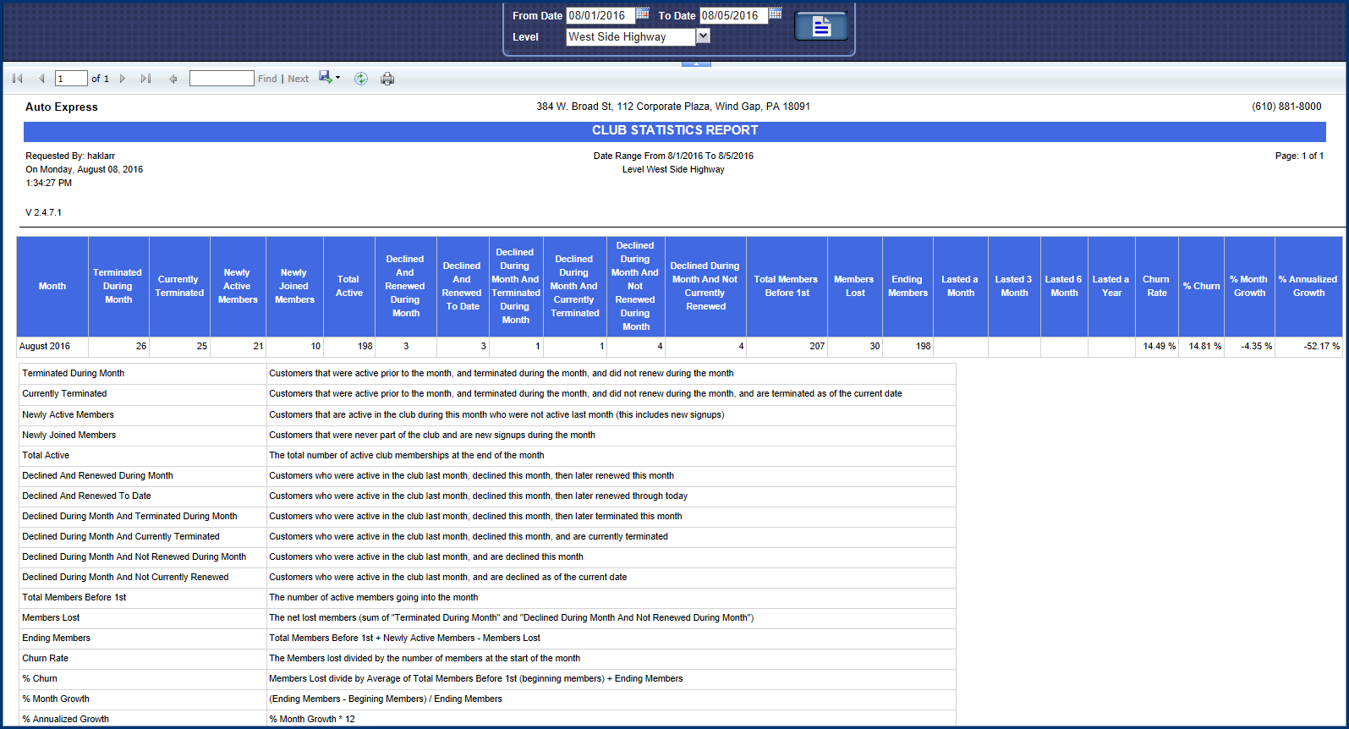
Task: Click the back to parent report arrow
Action: click(x=173, y=79)
